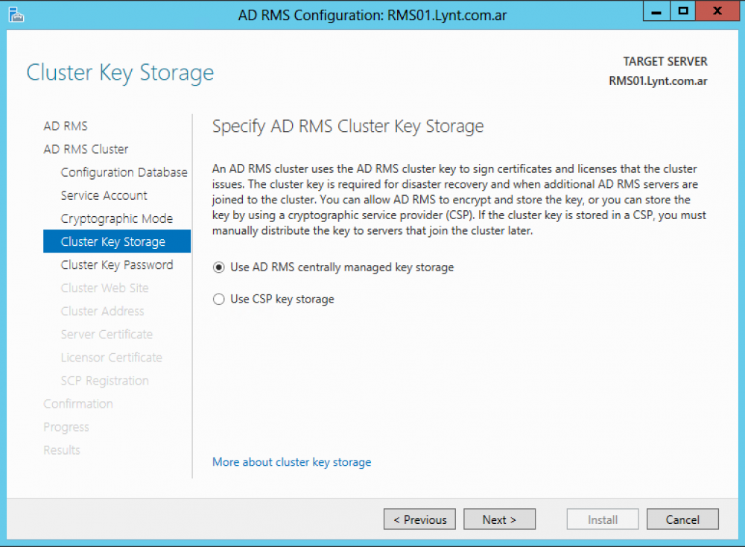This screenshot has height=547, width=745.
Task: Go back with the Previous button
Action: [419, 519]
